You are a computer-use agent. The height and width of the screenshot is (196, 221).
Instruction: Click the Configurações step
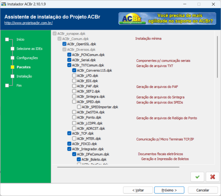(x=27, y=58)
